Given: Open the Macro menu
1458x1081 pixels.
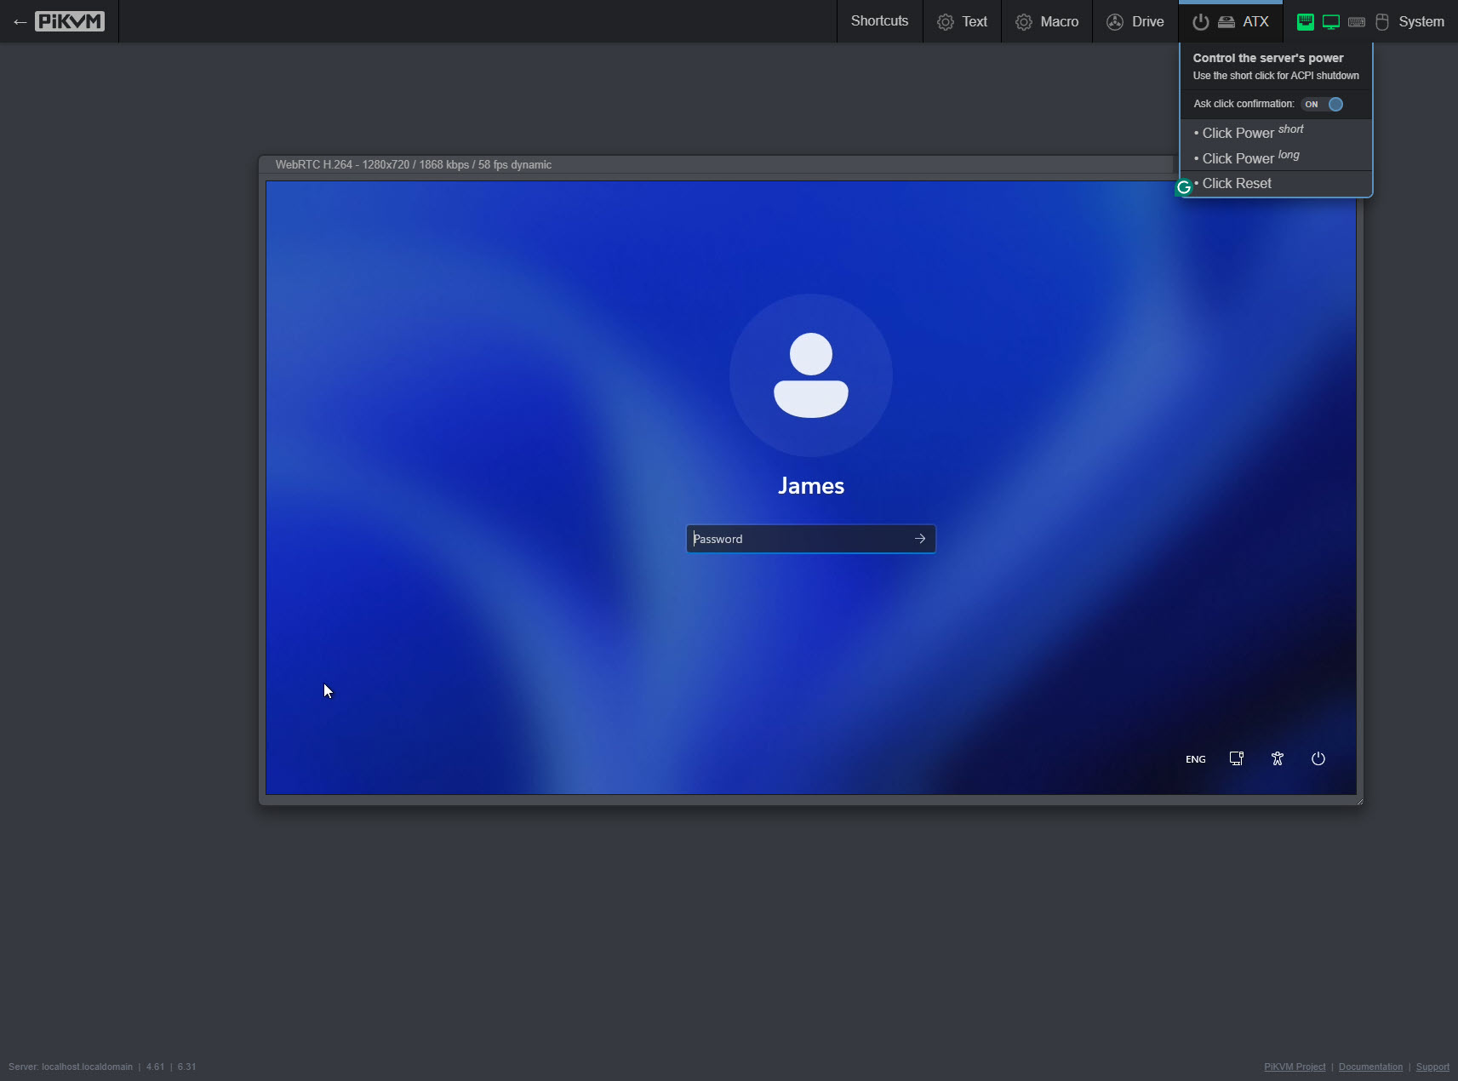Looking at the screenshot, I should (x=1047, y=22).
